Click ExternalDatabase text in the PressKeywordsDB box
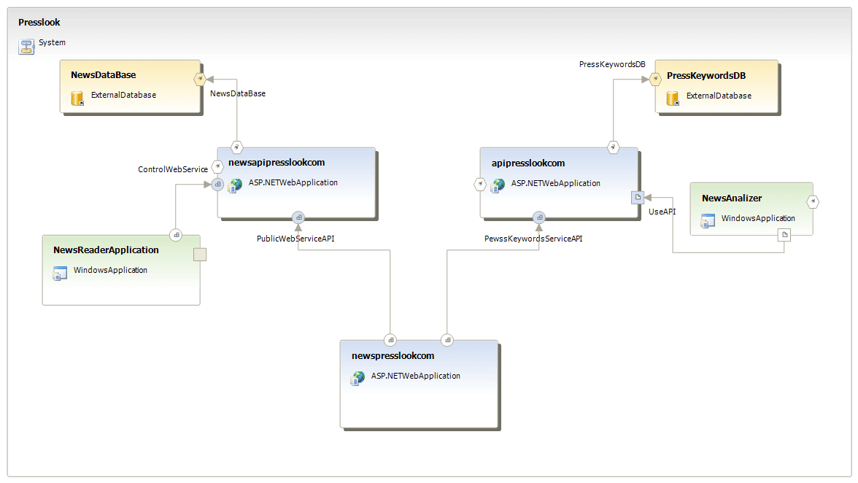This screenshot has height=483, width=858. pos(719,96)
